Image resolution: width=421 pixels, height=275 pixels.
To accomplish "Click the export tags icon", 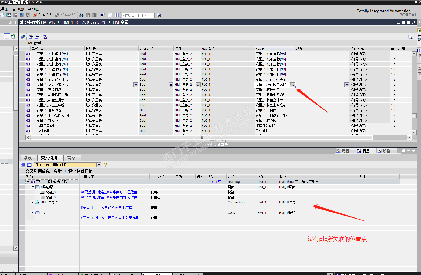I will click(x=31, y=36).
